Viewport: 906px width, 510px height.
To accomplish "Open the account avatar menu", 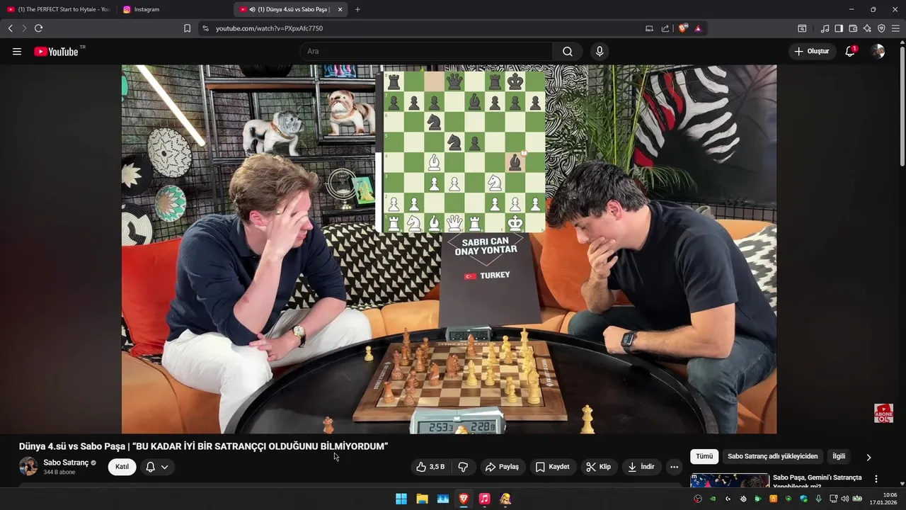I will click(878, 52).
